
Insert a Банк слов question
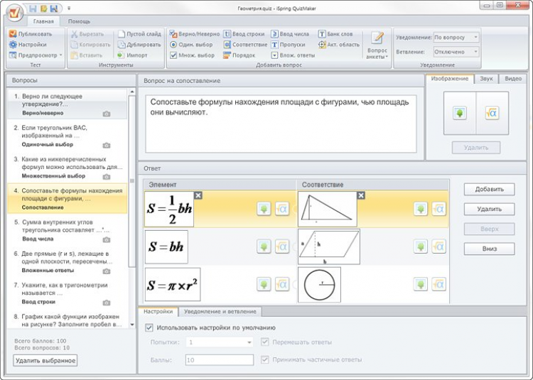[x=322, y=33]
